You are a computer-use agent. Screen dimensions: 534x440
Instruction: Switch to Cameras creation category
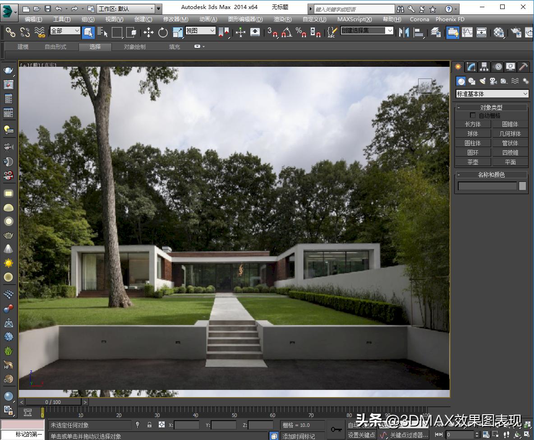coord(493,81)
